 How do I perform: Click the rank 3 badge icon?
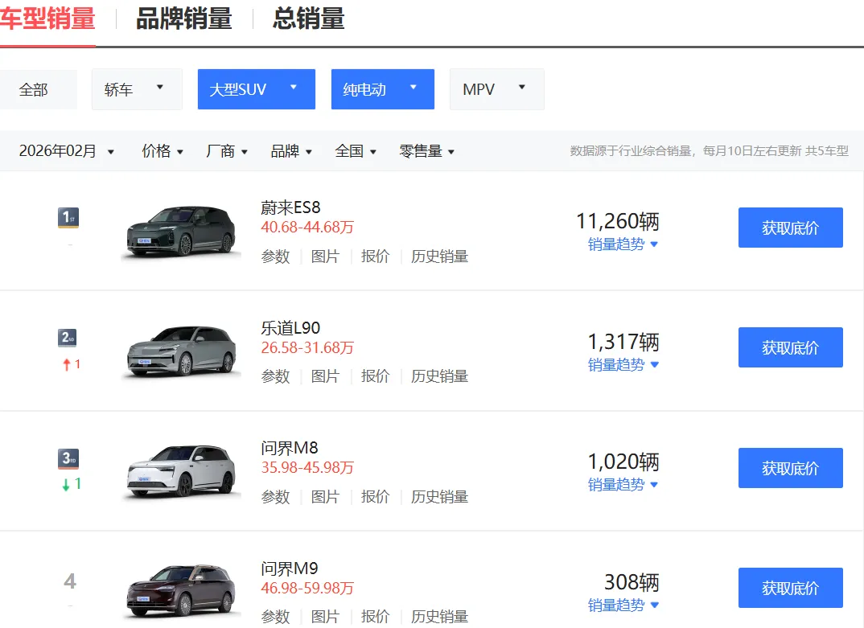click(68, 458)
